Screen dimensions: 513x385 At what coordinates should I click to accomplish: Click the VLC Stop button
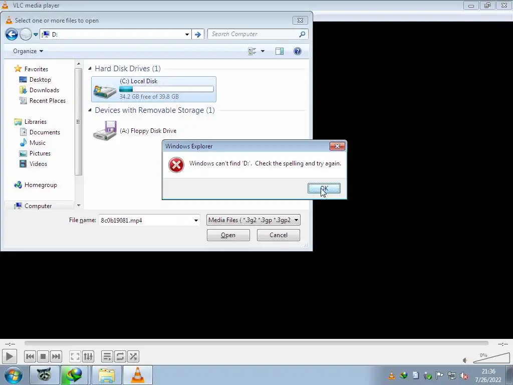[43, 356]
